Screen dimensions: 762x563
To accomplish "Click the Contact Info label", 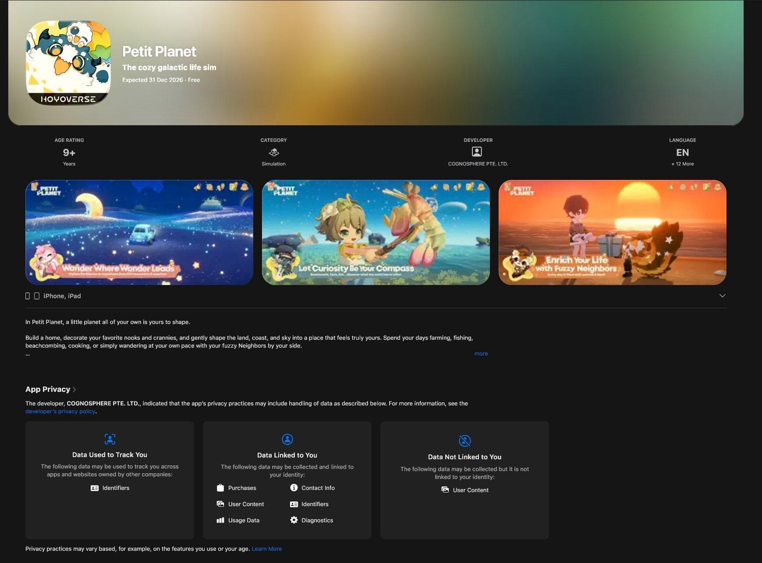I will point(318,488).
